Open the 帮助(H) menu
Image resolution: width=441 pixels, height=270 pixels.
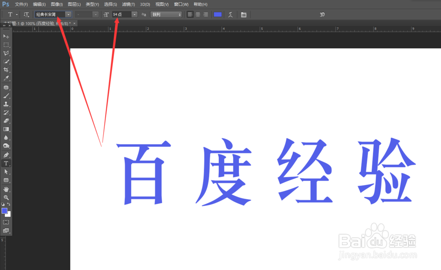point(201,4)
